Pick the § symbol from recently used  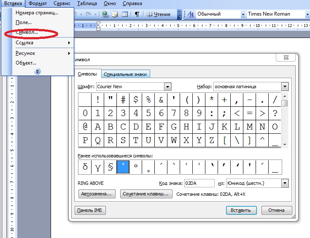pos(111,168)
